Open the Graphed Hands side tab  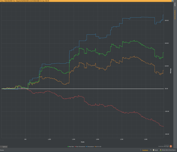[x=175, y=15]
